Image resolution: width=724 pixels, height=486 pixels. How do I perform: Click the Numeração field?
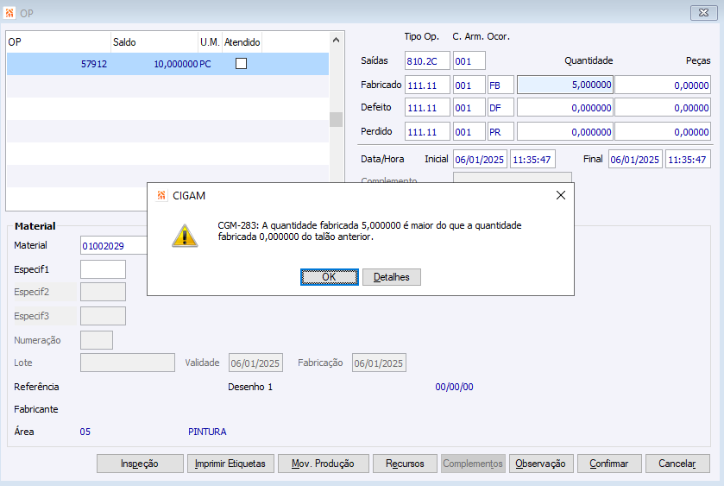[97, 340]
